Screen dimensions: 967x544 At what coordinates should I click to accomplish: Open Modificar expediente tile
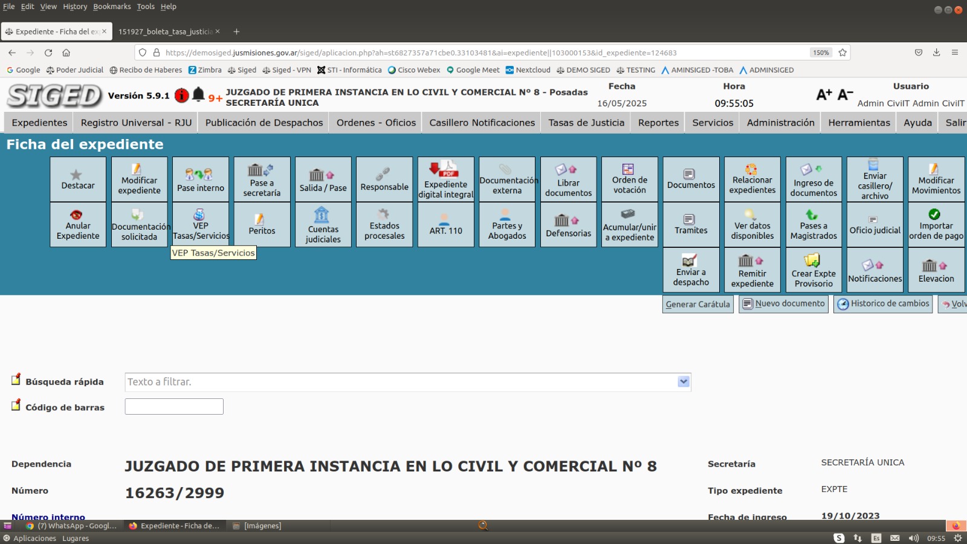pyautogui.click(x=139, y=180)
